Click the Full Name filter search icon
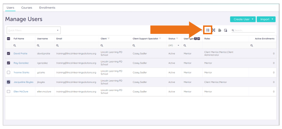Screen dimensions: 282x129 coord(15,46)
